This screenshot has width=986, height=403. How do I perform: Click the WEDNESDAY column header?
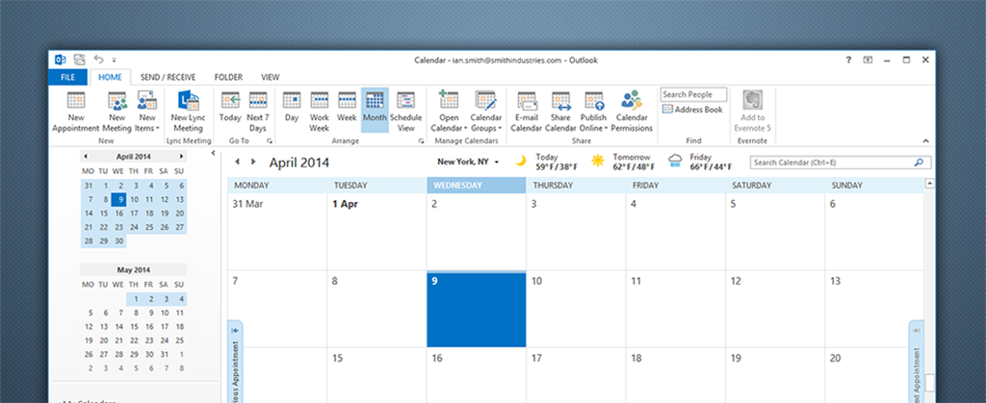(476, 186)
